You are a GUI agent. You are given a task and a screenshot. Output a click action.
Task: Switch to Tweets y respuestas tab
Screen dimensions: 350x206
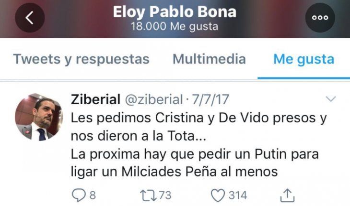pos(81,59)
